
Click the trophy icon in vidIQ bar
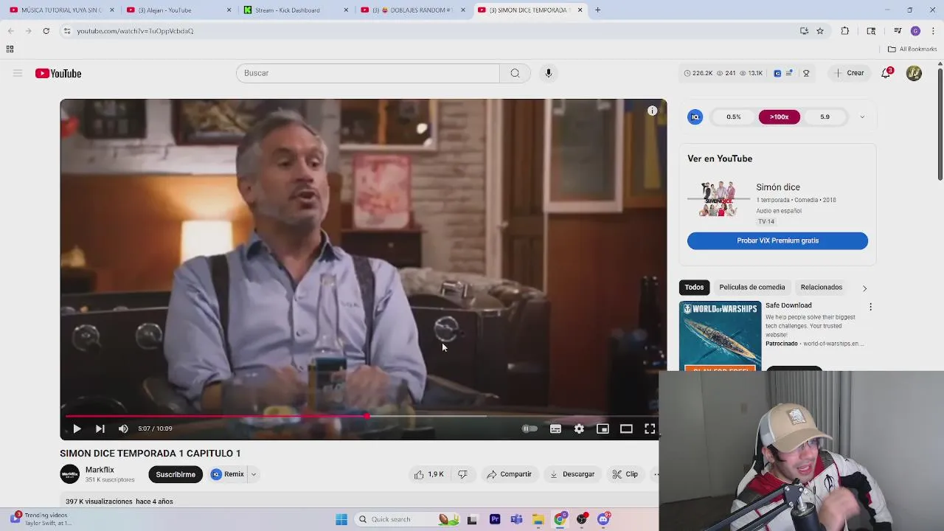806,73
